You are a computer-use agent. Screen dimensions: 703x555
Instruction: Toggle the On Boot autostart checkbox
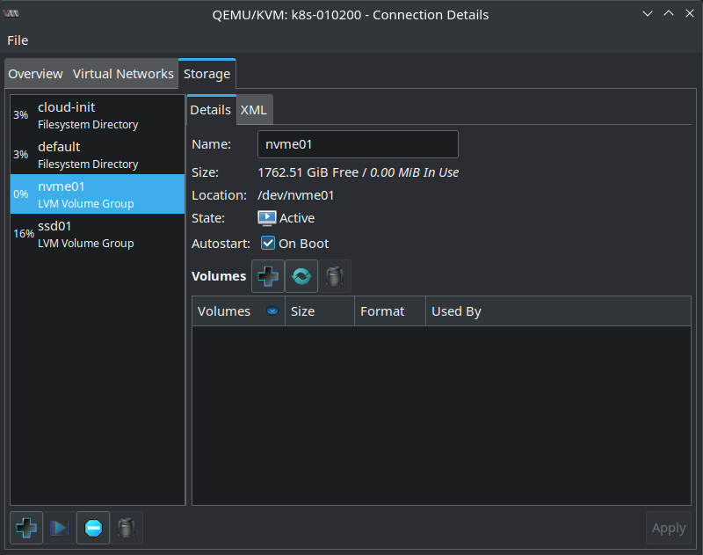268,243
